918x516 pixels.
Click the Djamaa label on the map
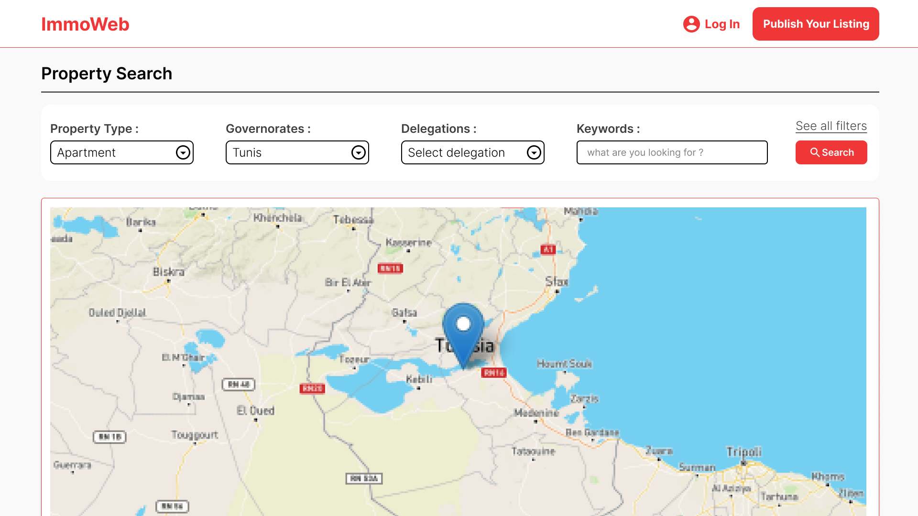point(189,397)
